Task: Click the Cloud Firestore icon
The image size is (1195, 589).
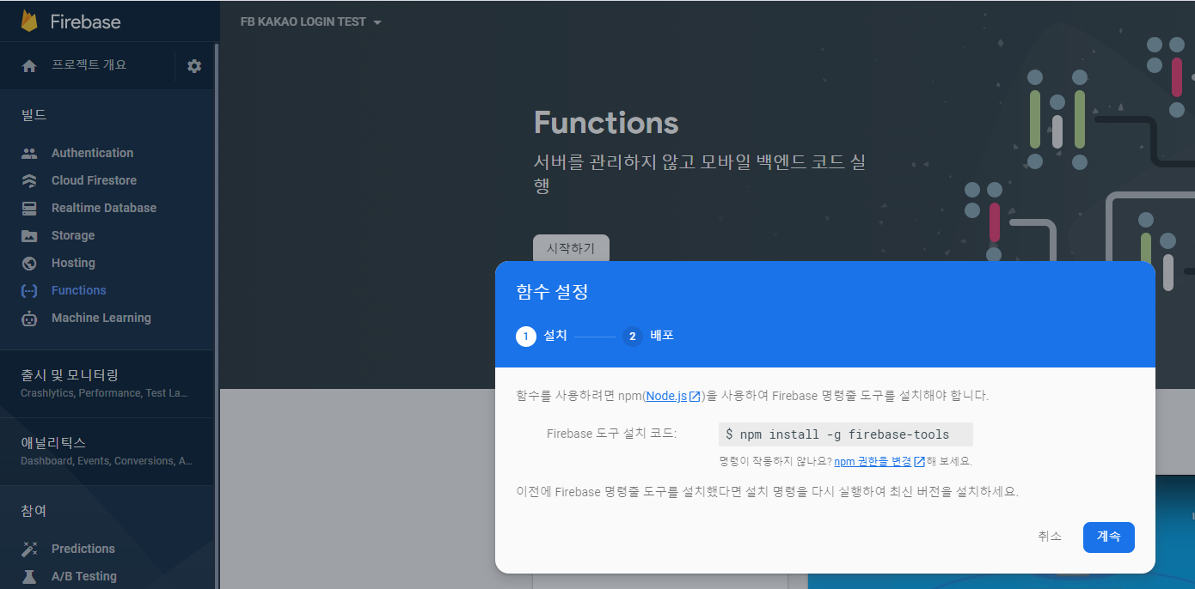Action: [29, 181]
